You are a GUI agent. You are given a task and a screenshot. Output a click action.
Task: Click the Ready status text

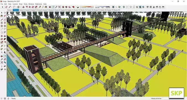[14, 98]
